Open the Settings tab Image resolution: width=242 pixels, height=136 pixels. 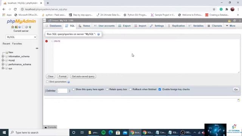point(157,26)
